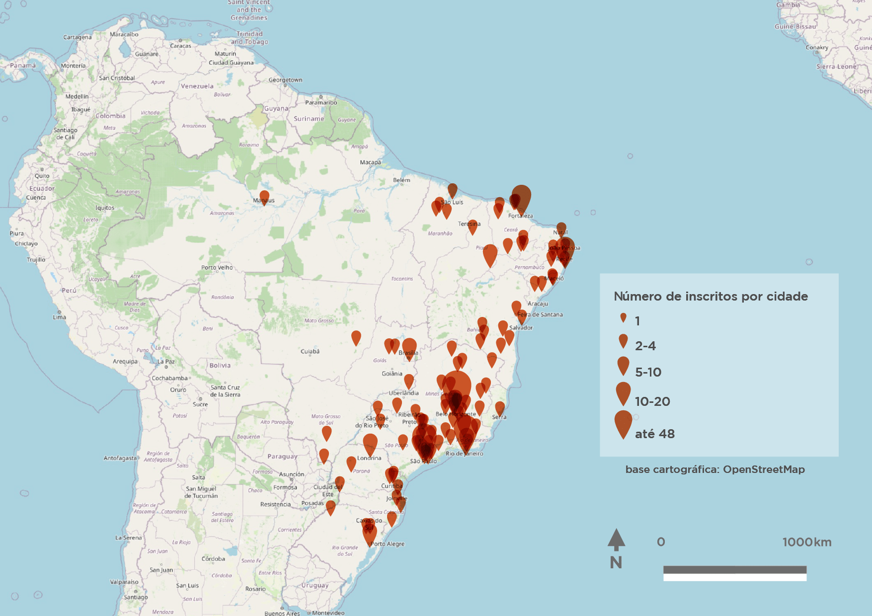This screenshot has width=872, height=616.
Task: Click the legend pin for 5-10
Action: click(x=623, y=366)
